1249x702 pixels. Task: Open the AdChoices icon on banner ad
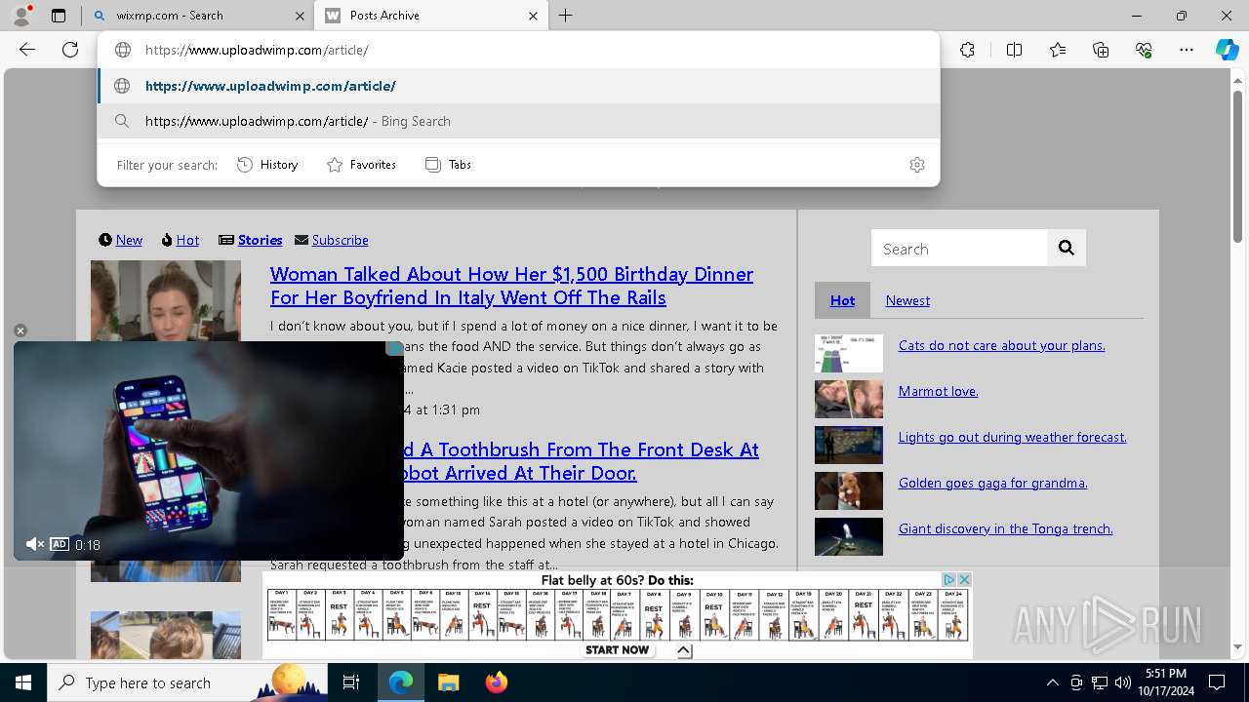tap(948, 579)
